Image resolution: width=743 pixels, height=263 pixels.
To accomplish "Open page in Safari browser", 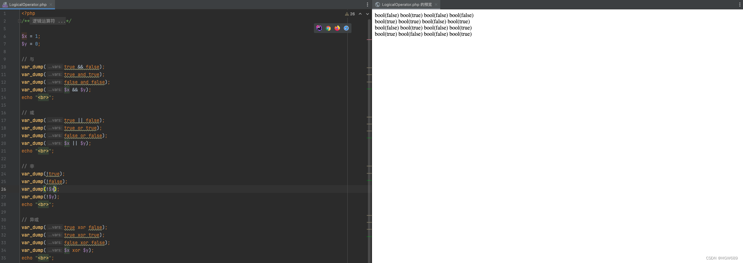I will pos(346,28).
